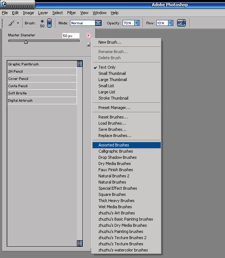Click brush list scroll down arrow
The width and height of the screenshot is (225, 258).
pos(80,243)
